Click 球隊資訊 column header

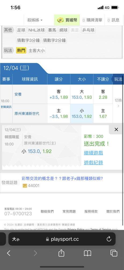(30, 79)
